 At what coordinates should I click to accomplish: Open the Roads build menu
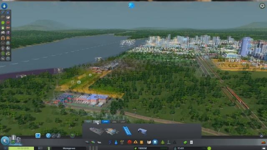(x=87, y=142)
